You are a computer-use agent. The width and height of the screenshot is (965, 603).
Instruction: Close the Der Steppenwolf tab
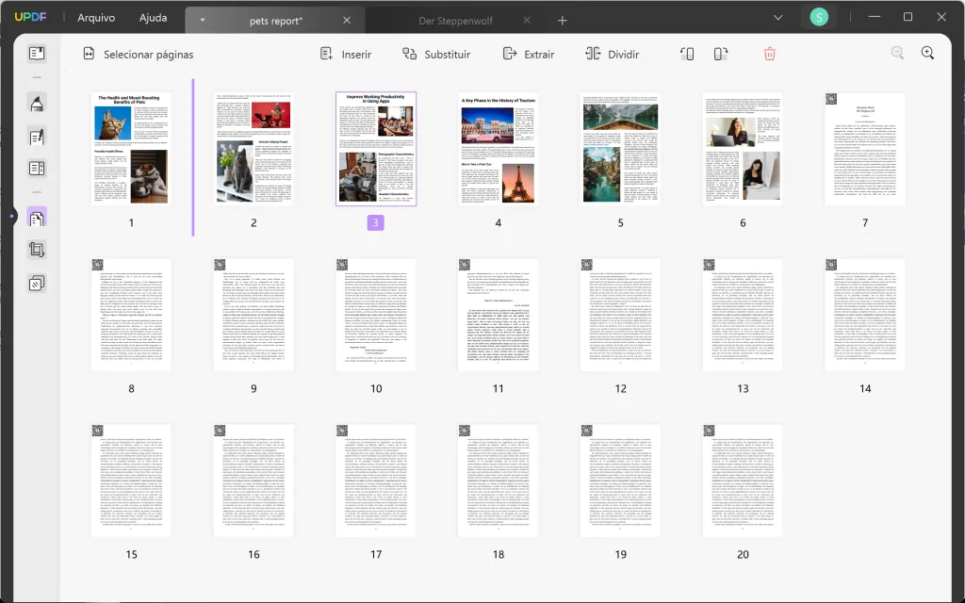pyautogui.click(x=527, y=21)
